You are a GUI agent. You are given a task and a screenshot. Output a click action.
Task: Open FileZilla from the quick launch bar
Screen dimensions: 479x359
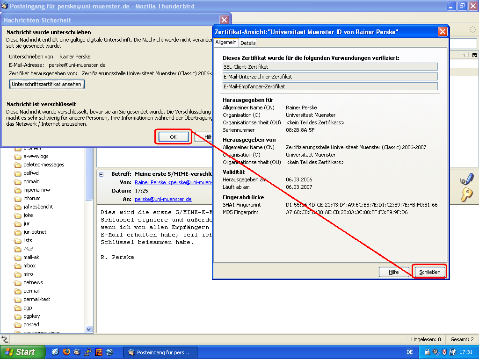pyautogui.click(x=99, y=352)
